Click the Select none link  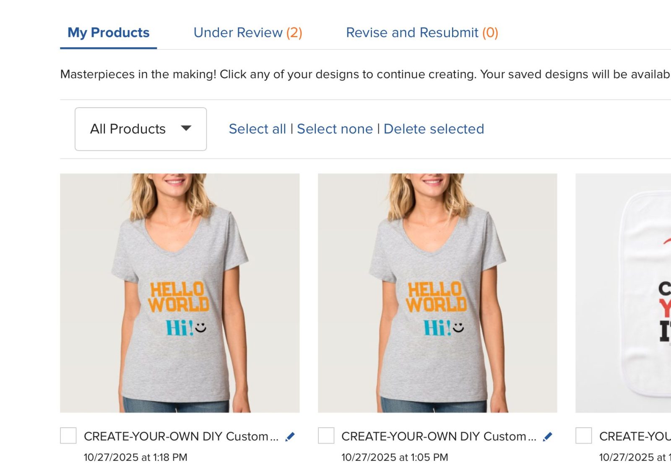[x=335, y=129]
